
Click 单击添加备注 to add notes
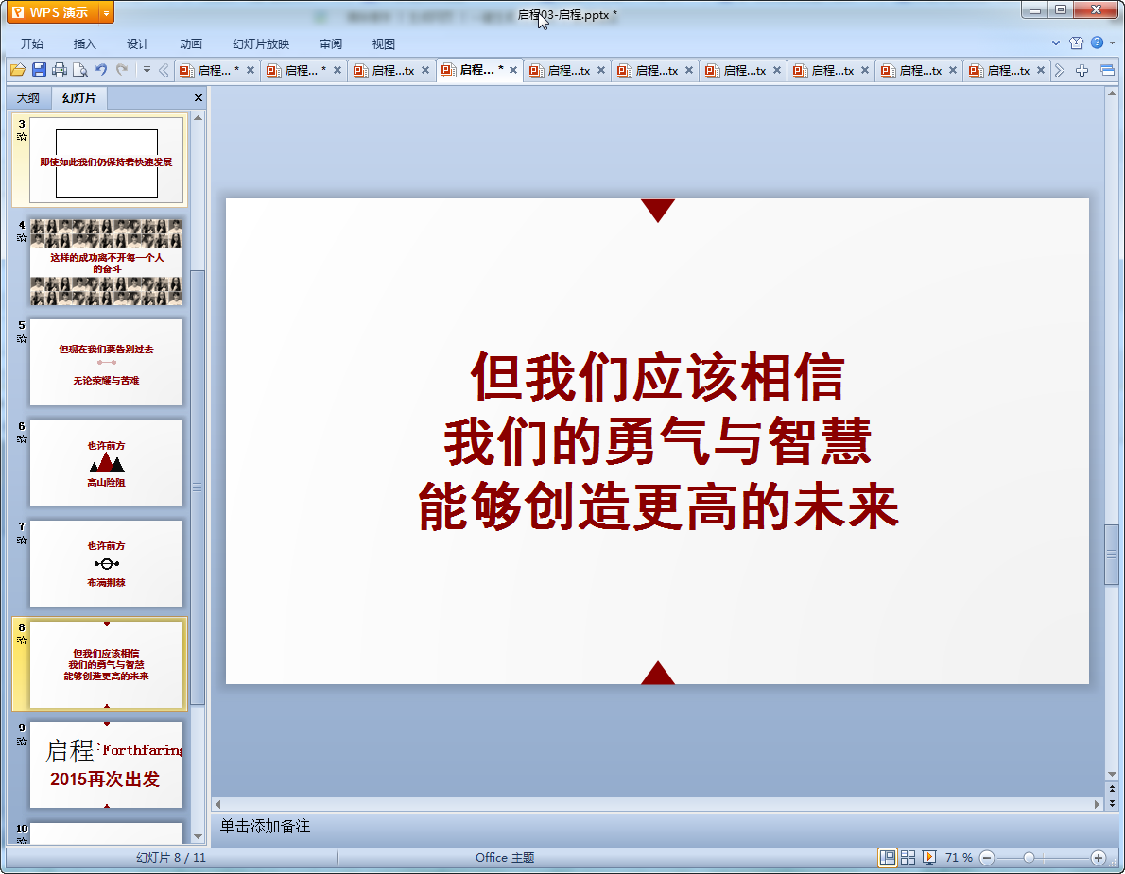pyautogui.click(x=265, y=826)
